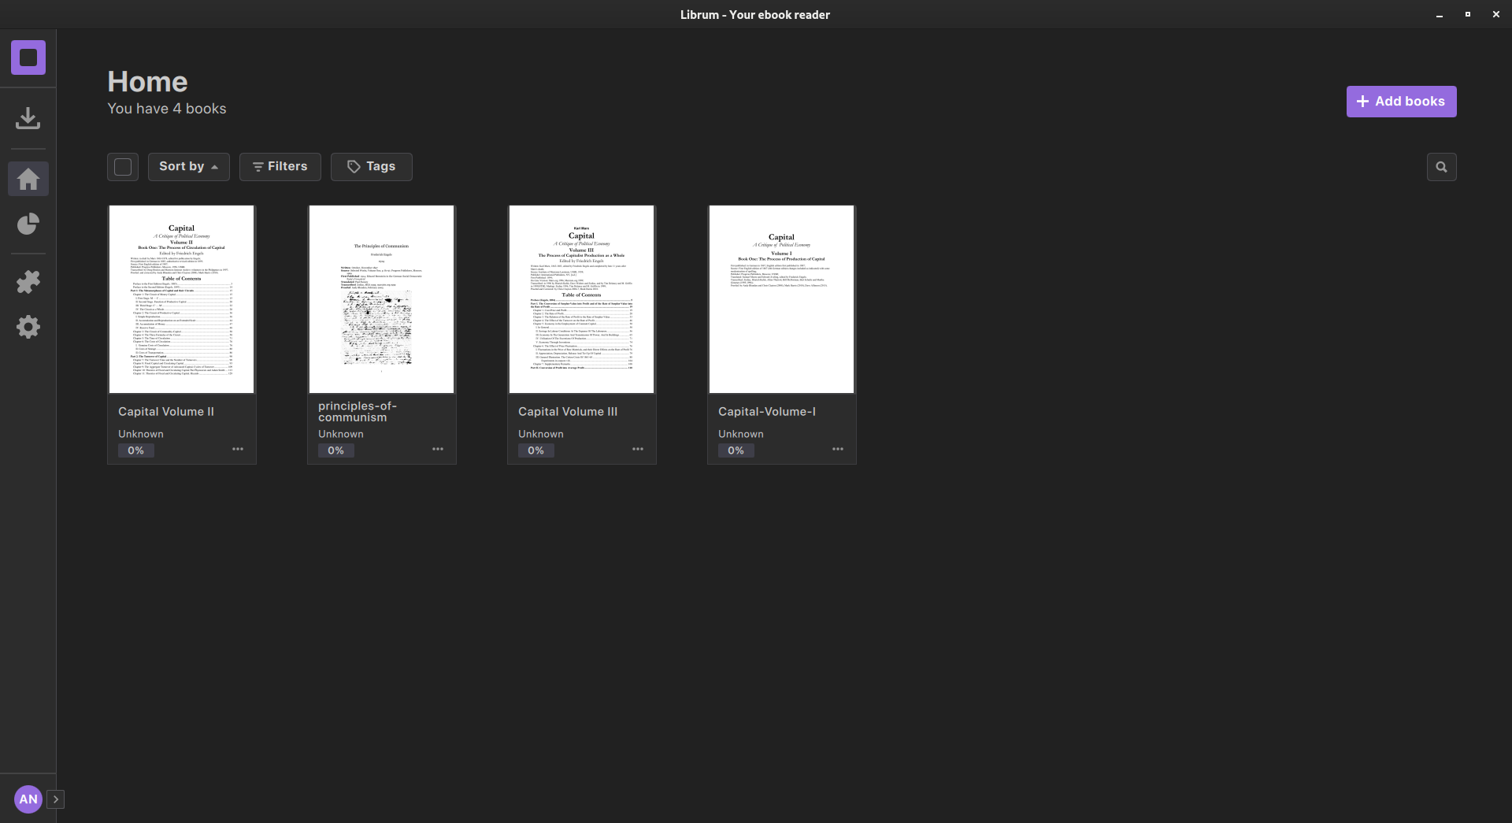Open the statistics pie chart icon
The height and width of the screenshot is (823, 1512).
(28, 224)
